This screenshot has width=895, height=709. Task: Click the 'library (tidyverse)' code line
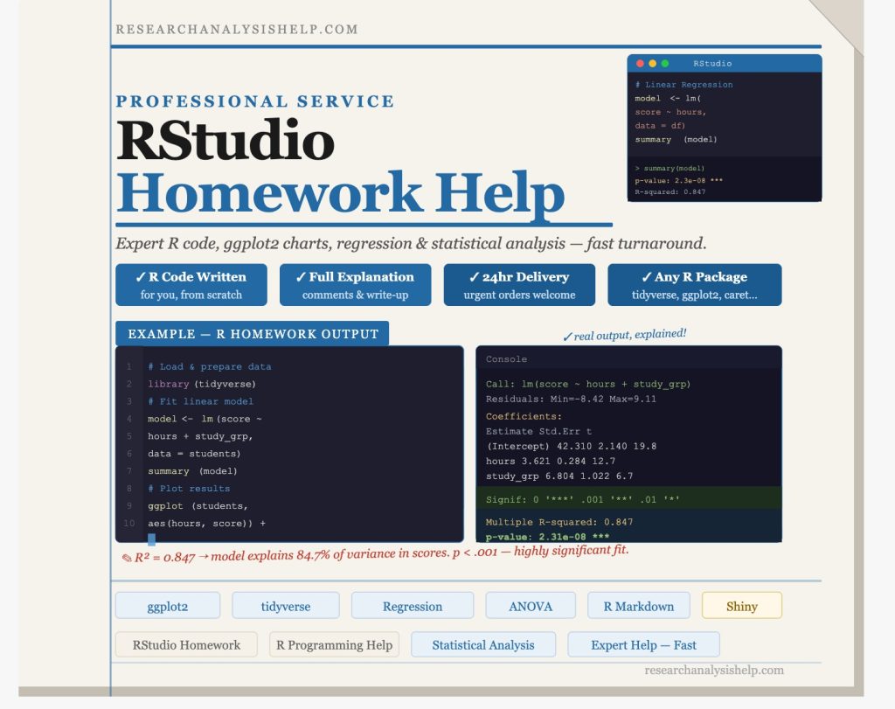pyautogui.click(x=202, y=384)
